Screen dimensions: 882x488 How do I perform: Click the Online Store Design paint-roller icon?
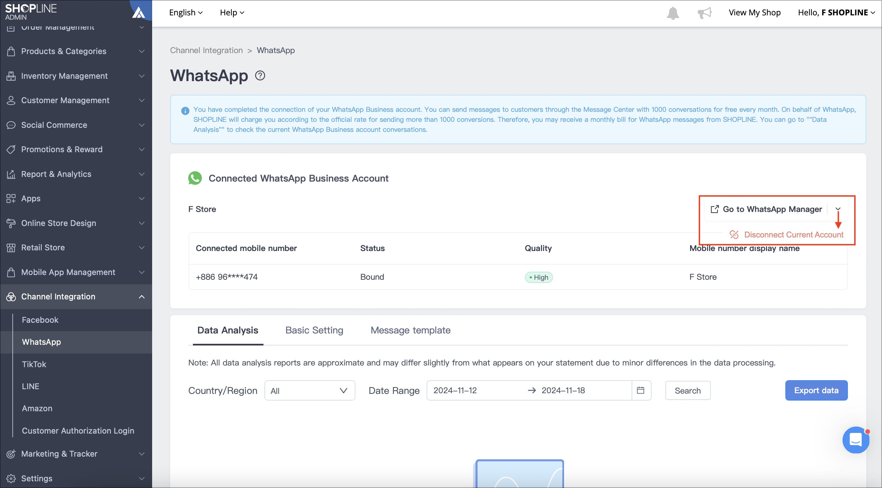pos(11,223)
